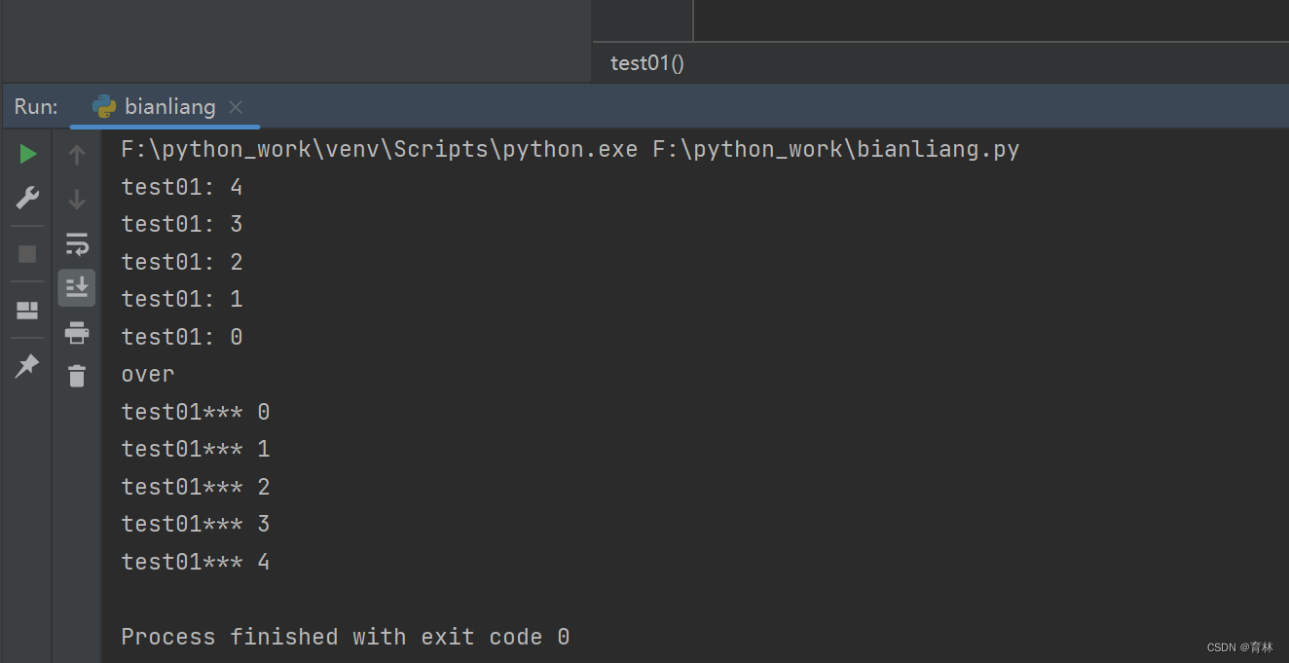
Task: Click the "over" output line
Action: (x=148, y=375)
